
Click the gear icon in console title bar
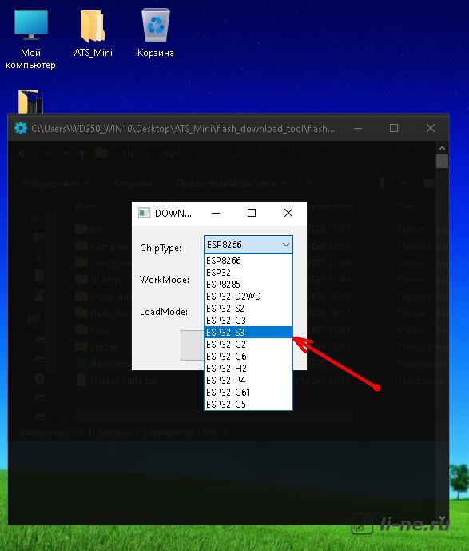(x=21, y=128)
